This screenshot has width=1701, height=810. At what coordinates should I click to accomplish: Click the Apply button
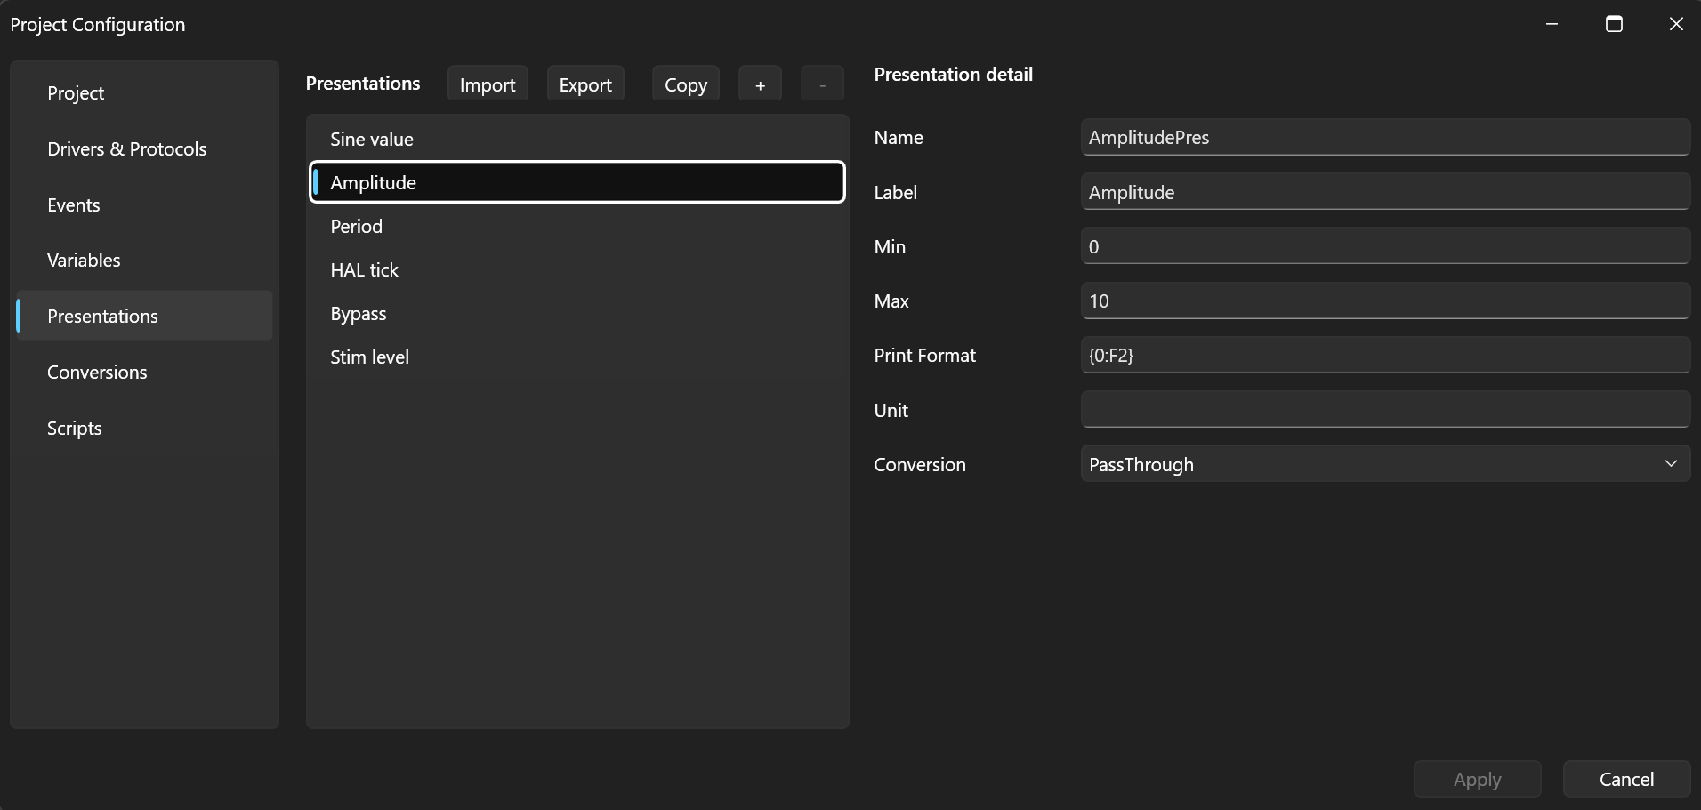coord(1478,780)
